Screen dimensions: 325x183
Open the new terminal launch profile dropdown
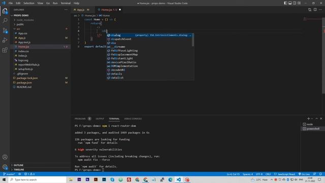pos(312,118)
